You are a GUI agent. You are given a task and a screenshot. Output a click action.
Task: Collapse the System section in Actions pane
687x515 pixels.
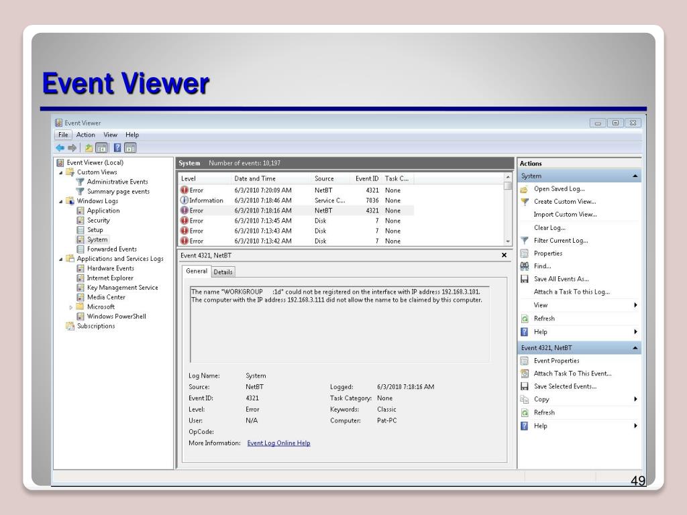635,176
